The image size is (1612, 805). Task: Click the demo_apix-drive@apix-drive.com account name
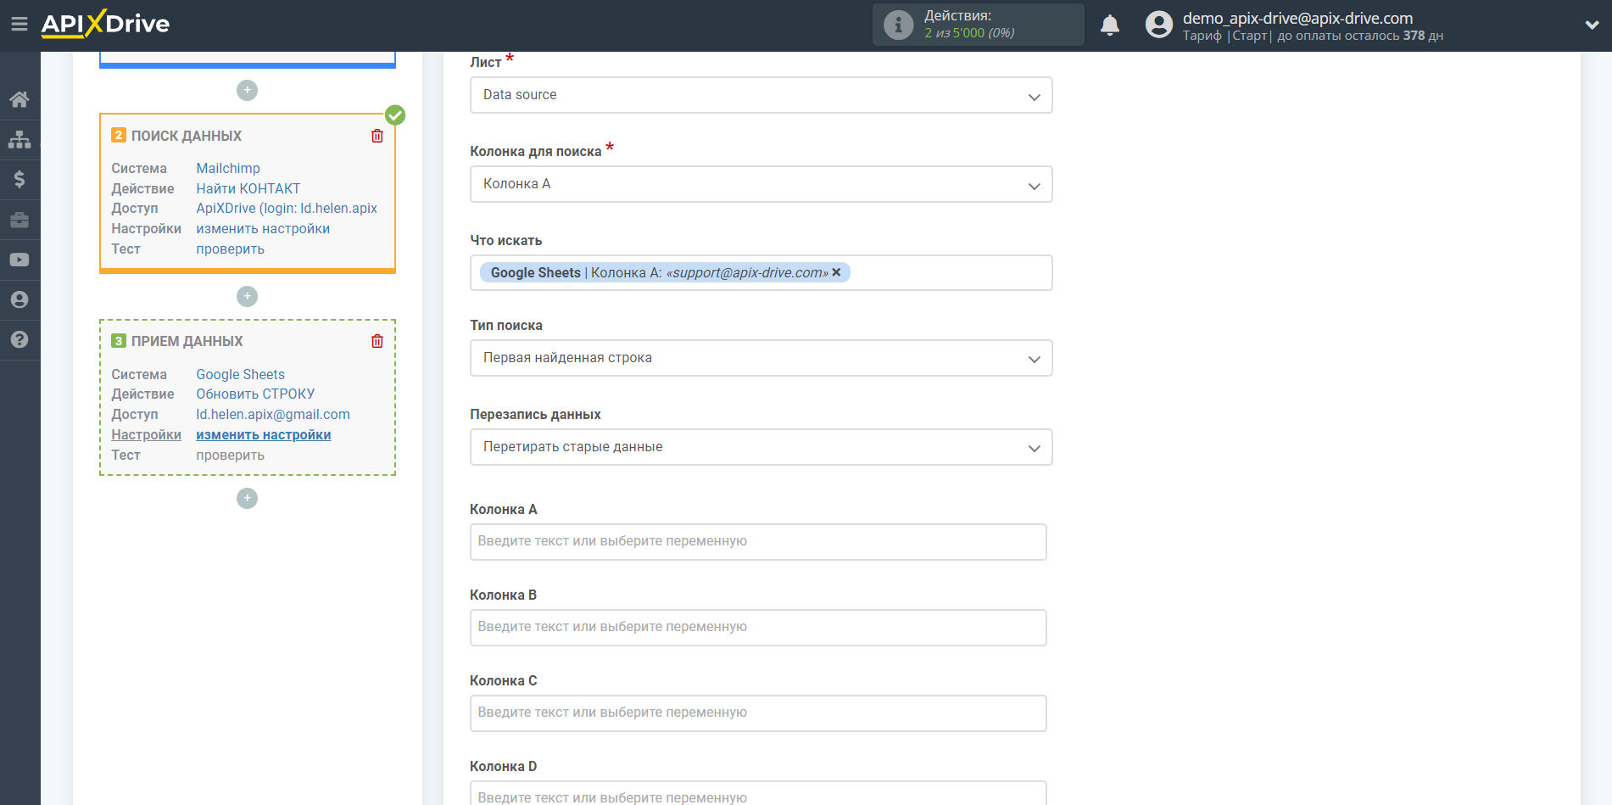(1297, 18)
